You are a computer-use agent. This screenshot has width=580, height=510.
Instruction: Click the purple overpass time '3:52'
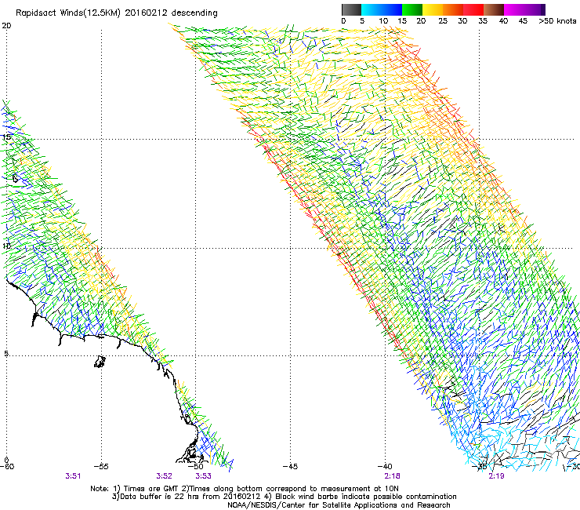pos(164,476)
